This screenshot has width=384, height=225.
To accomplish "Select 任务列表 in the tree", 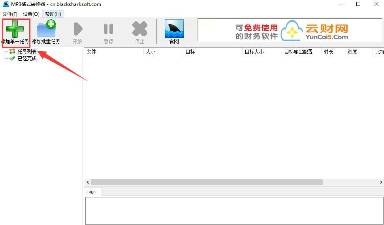I will point(27,51).
